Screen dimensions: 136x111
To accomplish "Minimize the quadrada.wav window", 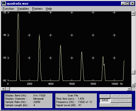I will coord(123,4).
